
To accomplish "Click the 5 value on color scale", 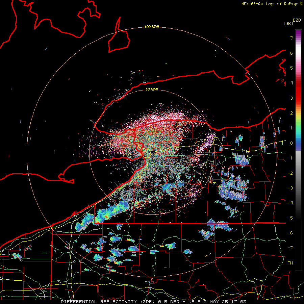I will 292,68.
